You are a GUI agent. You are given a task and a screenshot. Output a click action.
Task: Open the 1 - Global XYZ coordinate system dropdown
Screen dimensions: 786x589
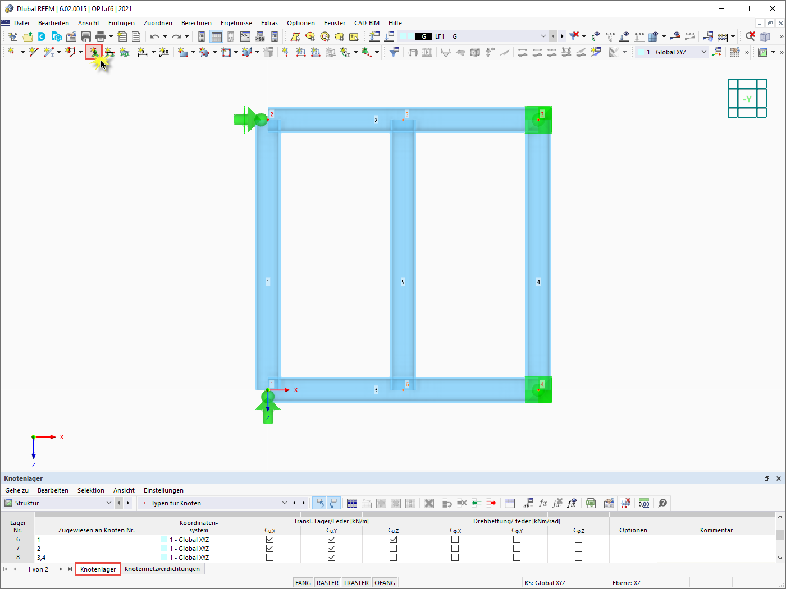point(703,52)
